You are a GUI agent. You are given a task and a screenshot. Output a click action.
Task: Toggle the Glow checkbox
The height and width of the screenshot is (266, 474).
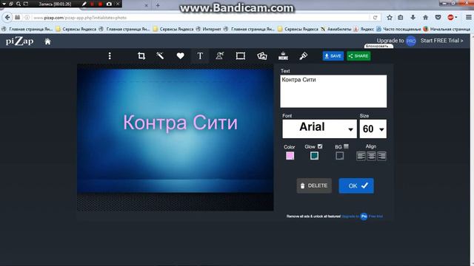point(320,146)
